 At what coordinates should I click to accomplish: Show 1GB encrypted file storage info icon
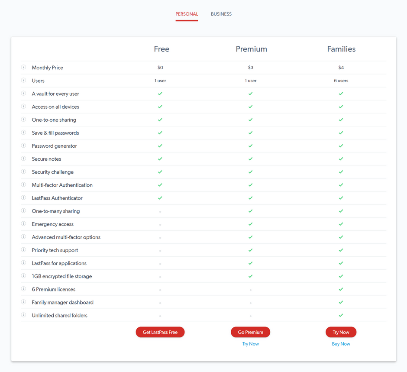click(x=23, y=276)
